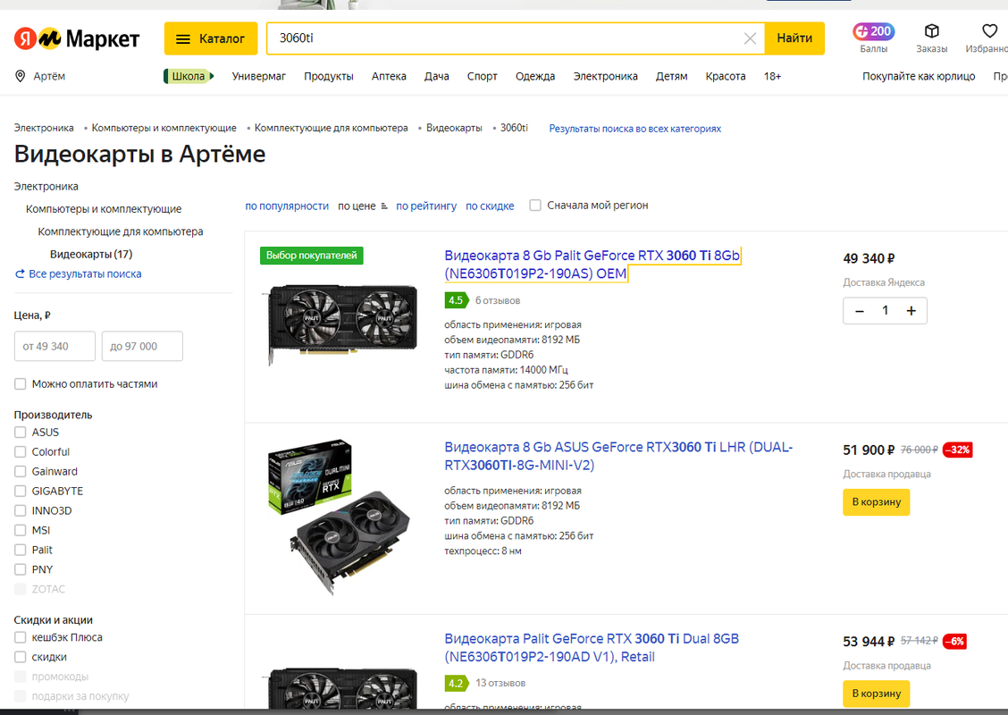Decrease quantity with minus button
Viewport: 1008px width, 715px height.
tap(860, 311)
